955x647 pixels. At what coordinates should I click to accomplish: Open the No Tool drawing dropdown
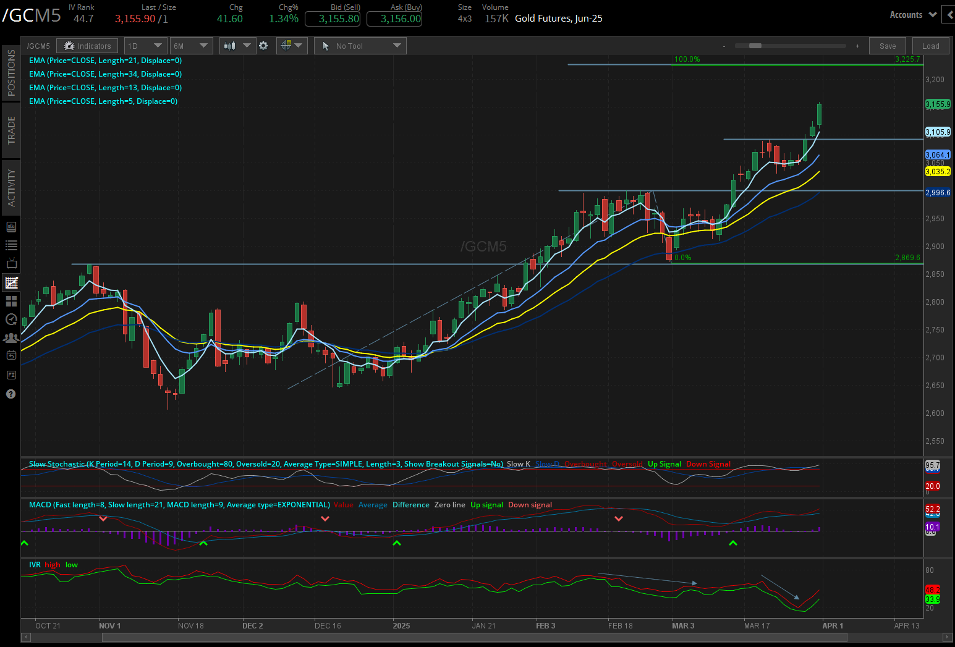point(360,45)
